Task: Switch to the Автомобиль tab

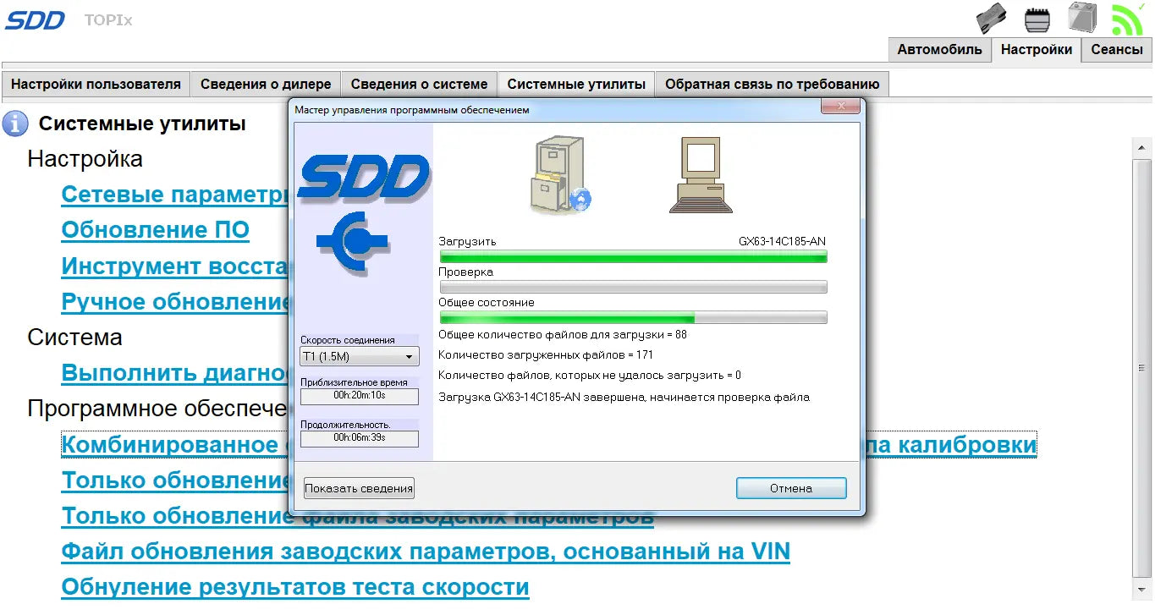Action: [939, 50]
